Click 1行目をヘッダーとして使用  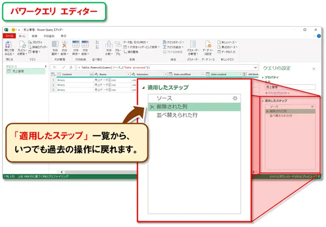click(x=142, y=47)
